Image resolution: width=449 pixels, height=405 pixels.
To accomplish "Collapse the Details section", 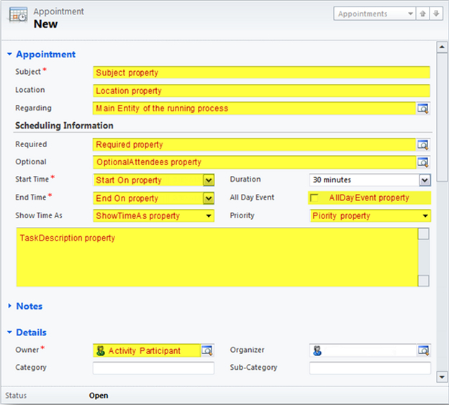I will coord(10,332).
